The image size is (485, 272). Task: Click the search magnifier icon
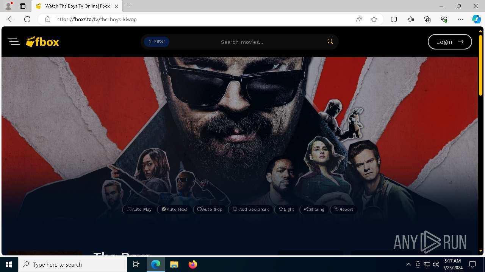tap(330, 42)
